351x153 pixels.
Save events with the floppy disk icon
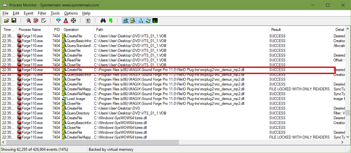pos(14,21)
